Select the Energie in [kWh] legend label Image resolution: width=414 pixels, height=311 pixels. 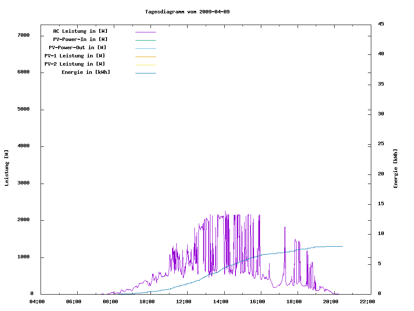click(x=86, y=72)
